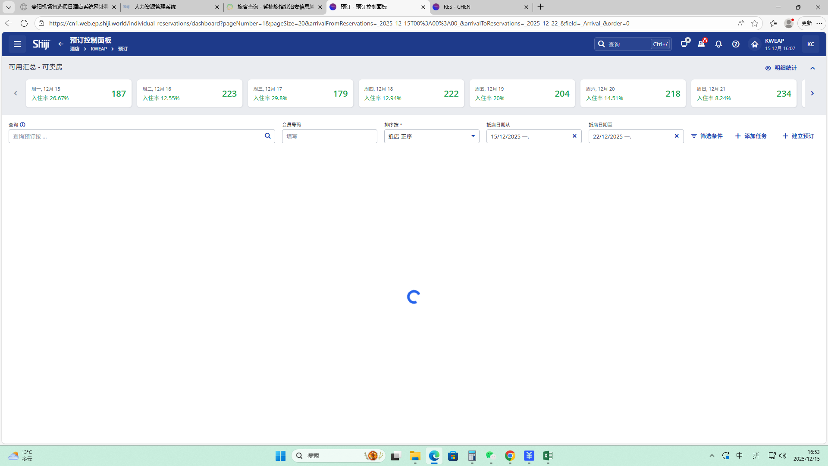This screenshot has width=828, height=466.
Task: Show the 明细统计 detailed statistics view
Action: point(781,68)
